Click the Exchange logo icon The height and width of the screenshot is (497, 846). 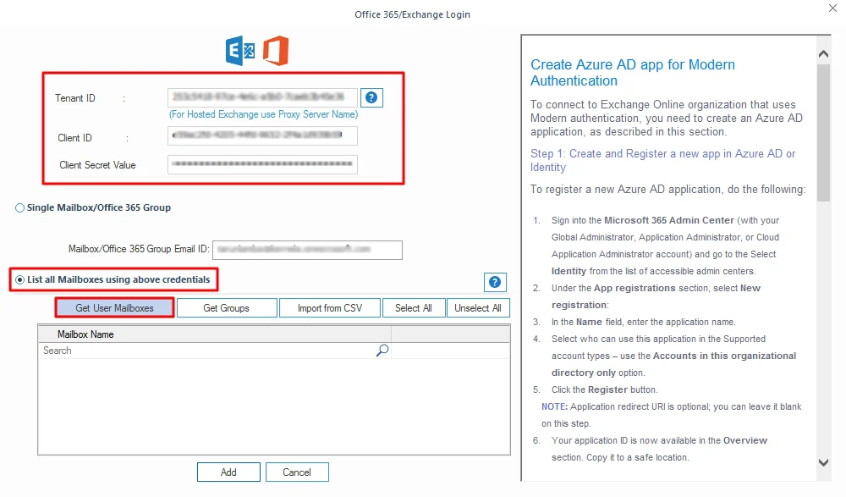[x=240, y=51]
